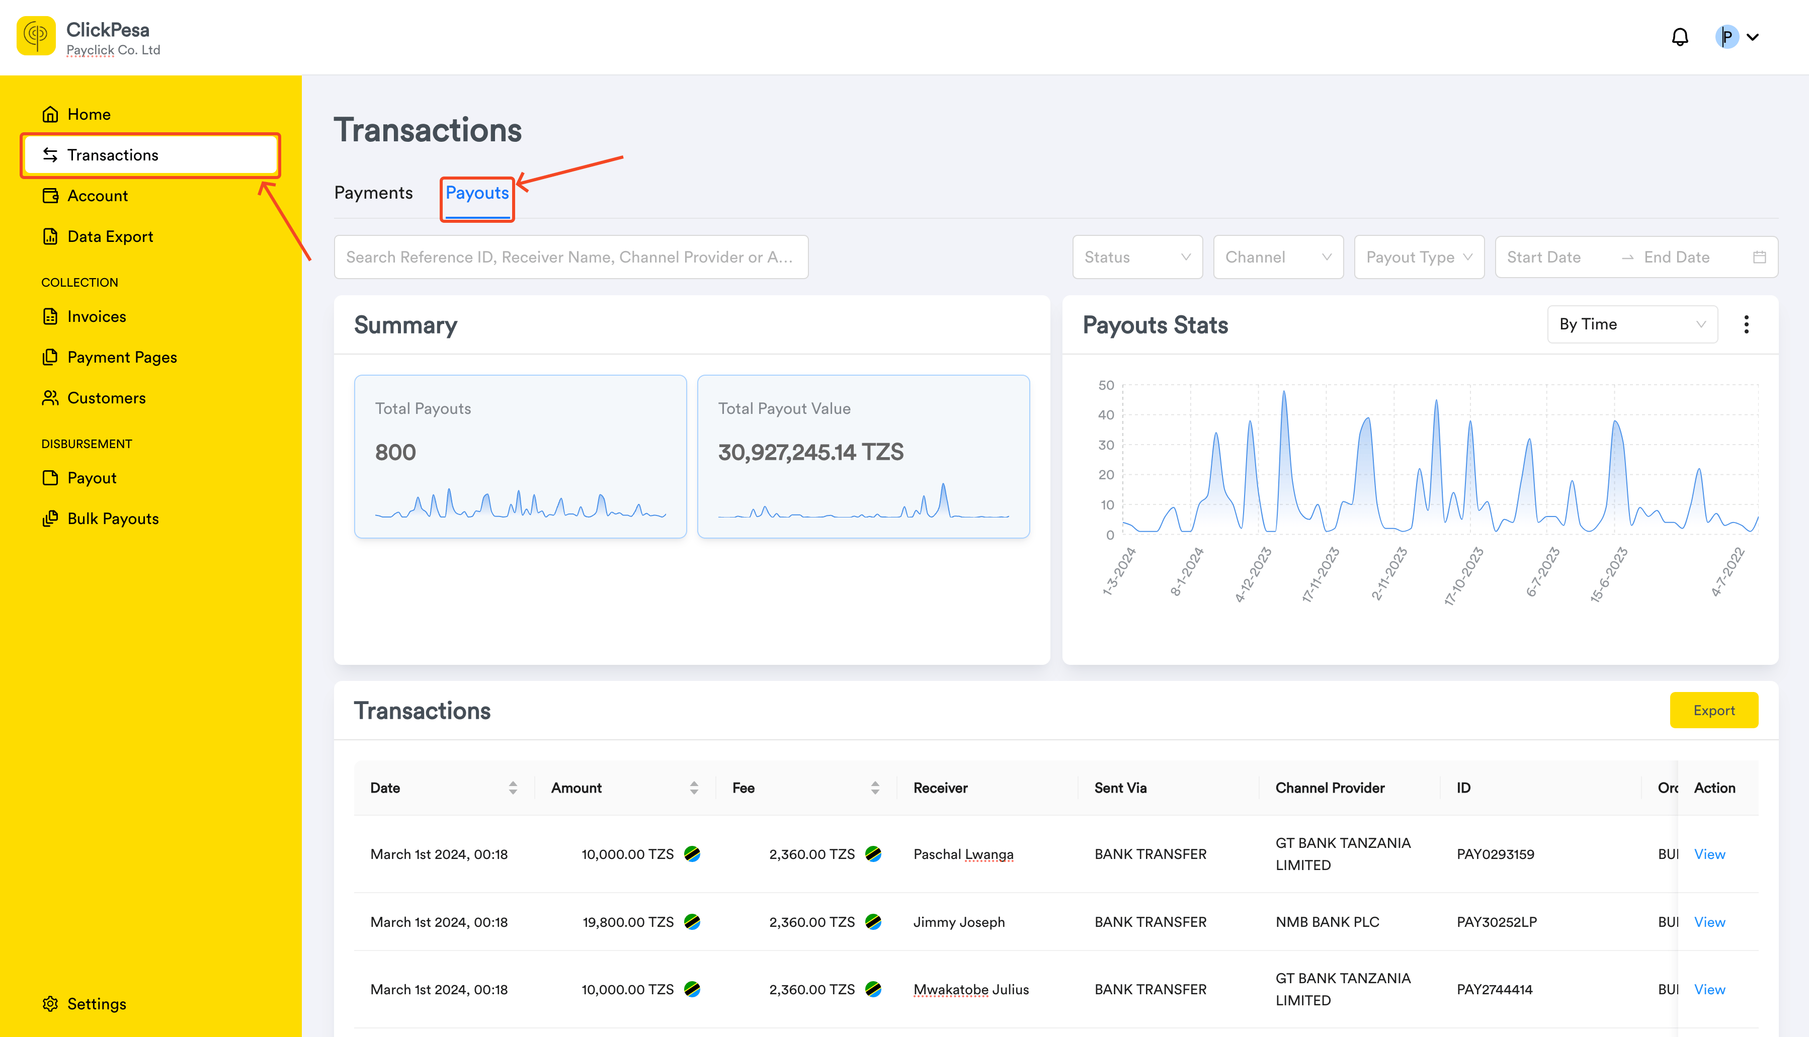1809x1037 pixels.
Task: Click the ClickPesa logo icon
Action: point(36,36)
